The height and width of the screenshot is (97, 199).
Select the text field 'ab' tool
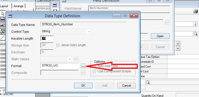pyautogui.click(x=3, y=25)
